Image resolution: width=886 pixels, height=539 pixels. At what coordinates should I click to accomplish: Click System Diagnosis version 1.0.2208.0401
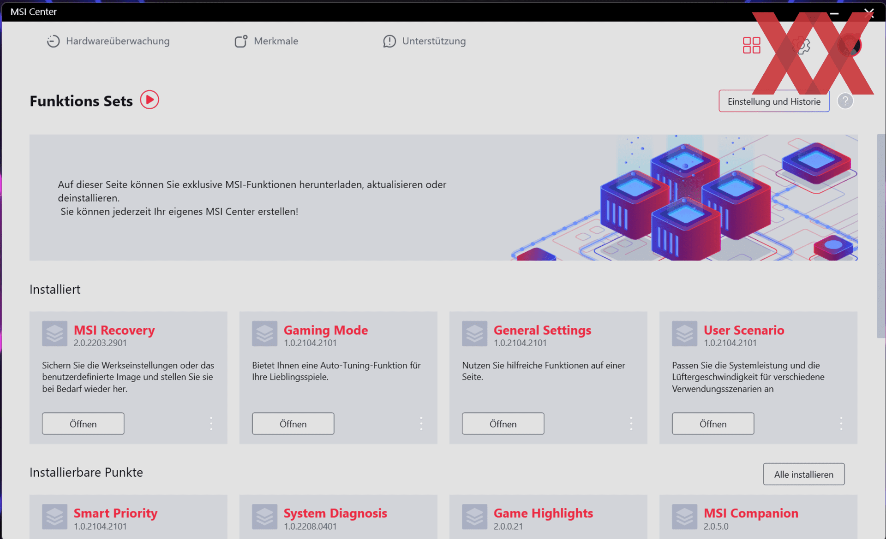310,526
